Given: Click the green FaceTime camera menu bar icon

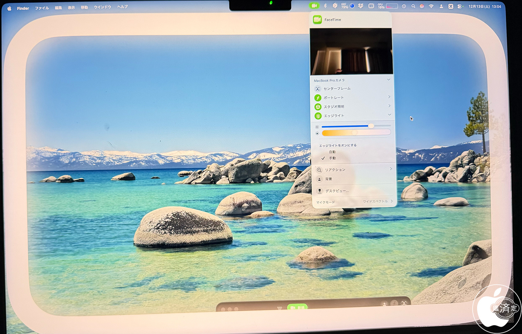Looking at the screenshot, I should pyautogui.click(x=314, y=6).
